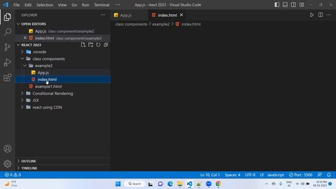This screenshot has height=189, width=336.
Task: Go to line via Ln 10, Col 1
Action: (210, 175)
